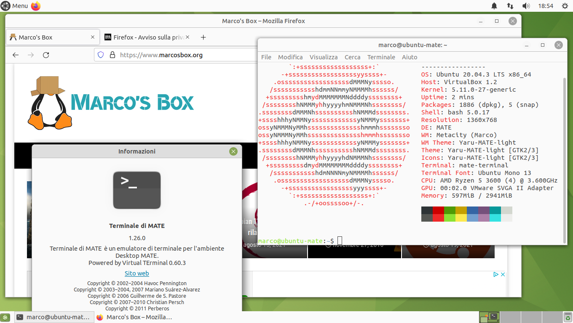Image resolution: width=573 pixels, height=323 pixels.
Task: Click the Firefox forward arrow
Action: pyautogui.click(x=30, y=55)
